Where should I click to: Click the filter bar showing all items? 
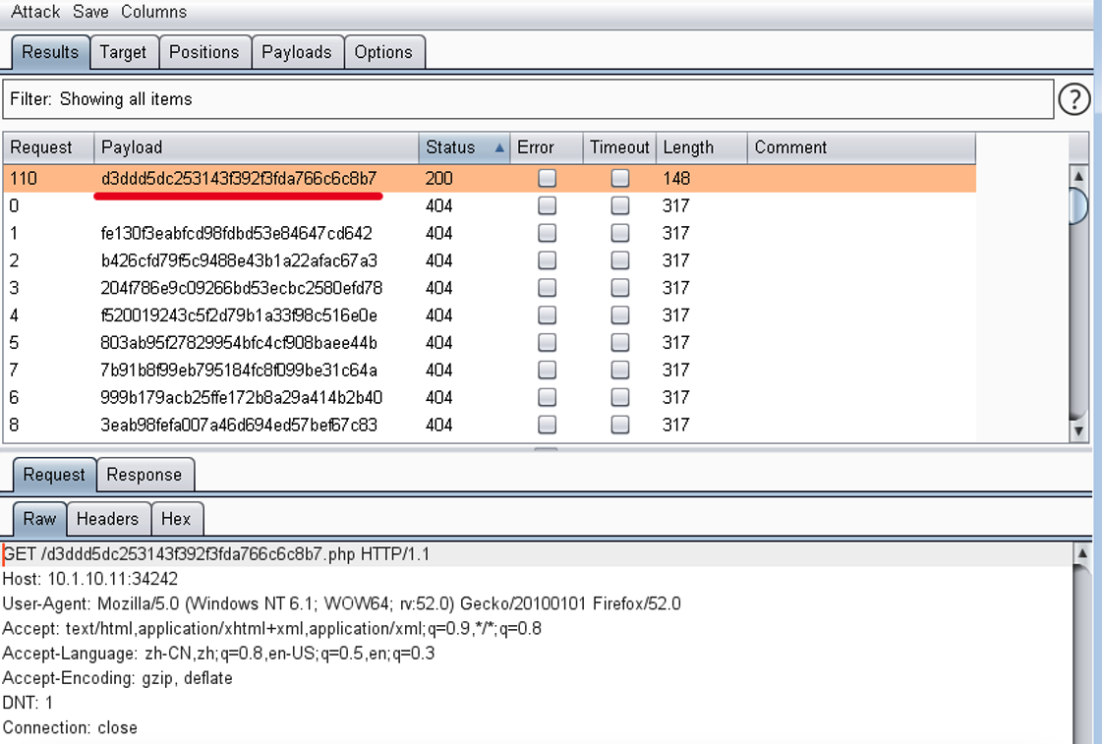pos(529,99)
